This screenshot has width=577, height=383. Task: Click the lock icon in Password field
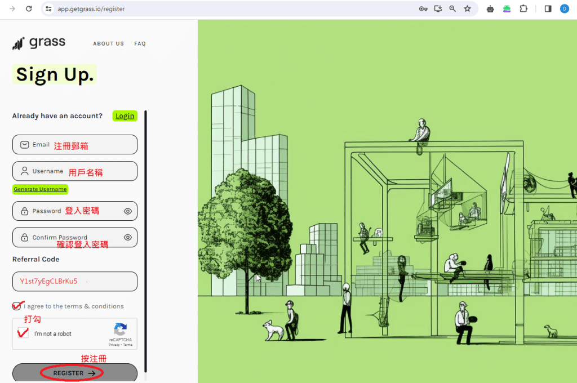point(25,211)
